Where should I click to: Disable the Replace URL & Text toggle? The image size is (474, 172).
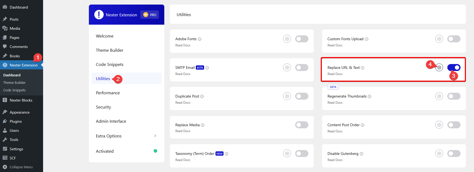coord(454,68)
